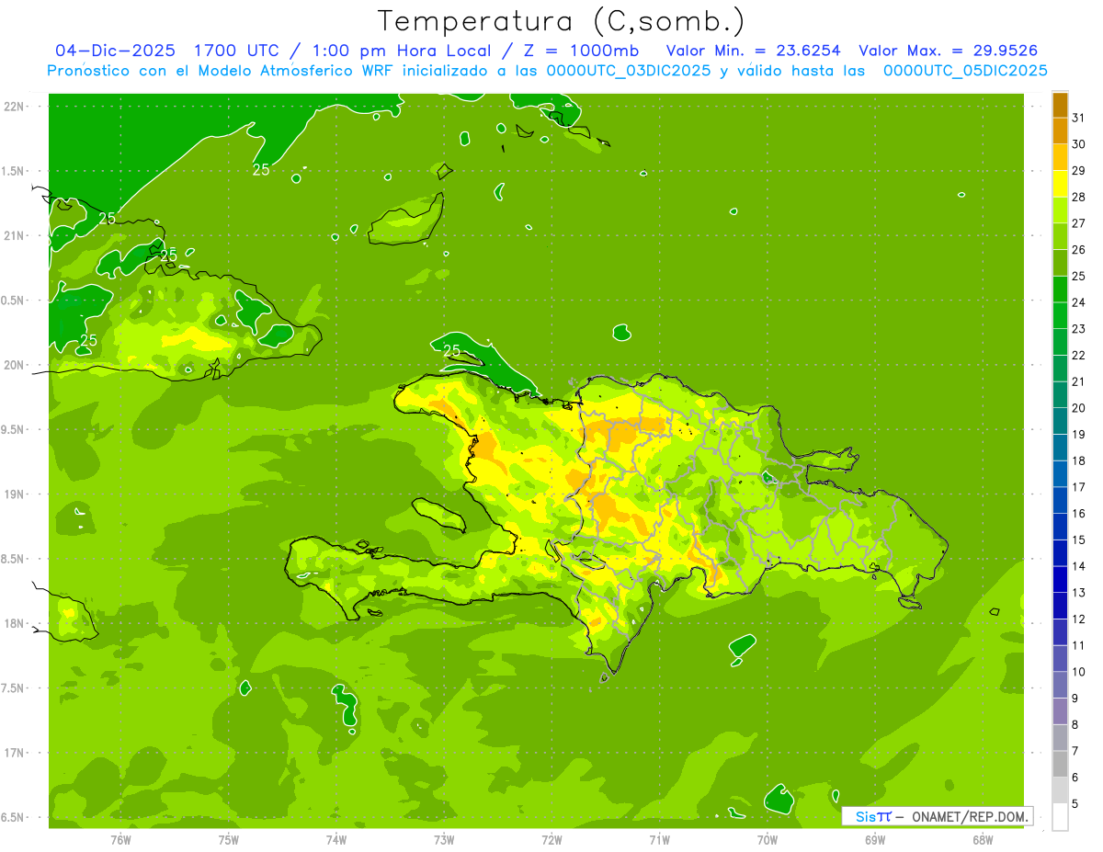Select initialization time '0000UTC_03DIC2025'

point(629,71)
